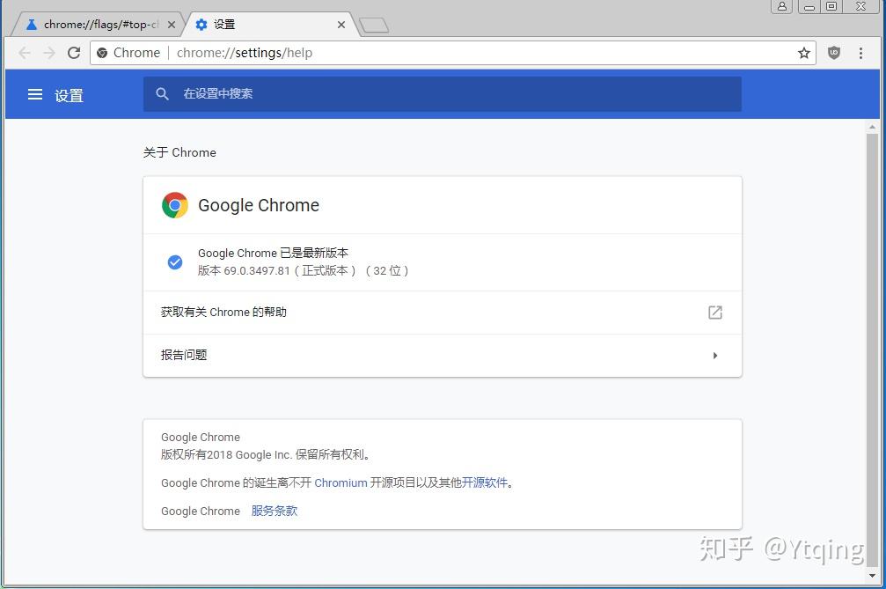Select the 设置 tab

pyautogui.click(x=271, y=25)
